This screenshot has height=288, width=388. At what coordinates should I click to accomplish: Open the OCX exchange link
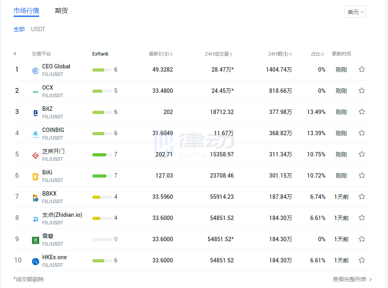[x=48, y=88]
